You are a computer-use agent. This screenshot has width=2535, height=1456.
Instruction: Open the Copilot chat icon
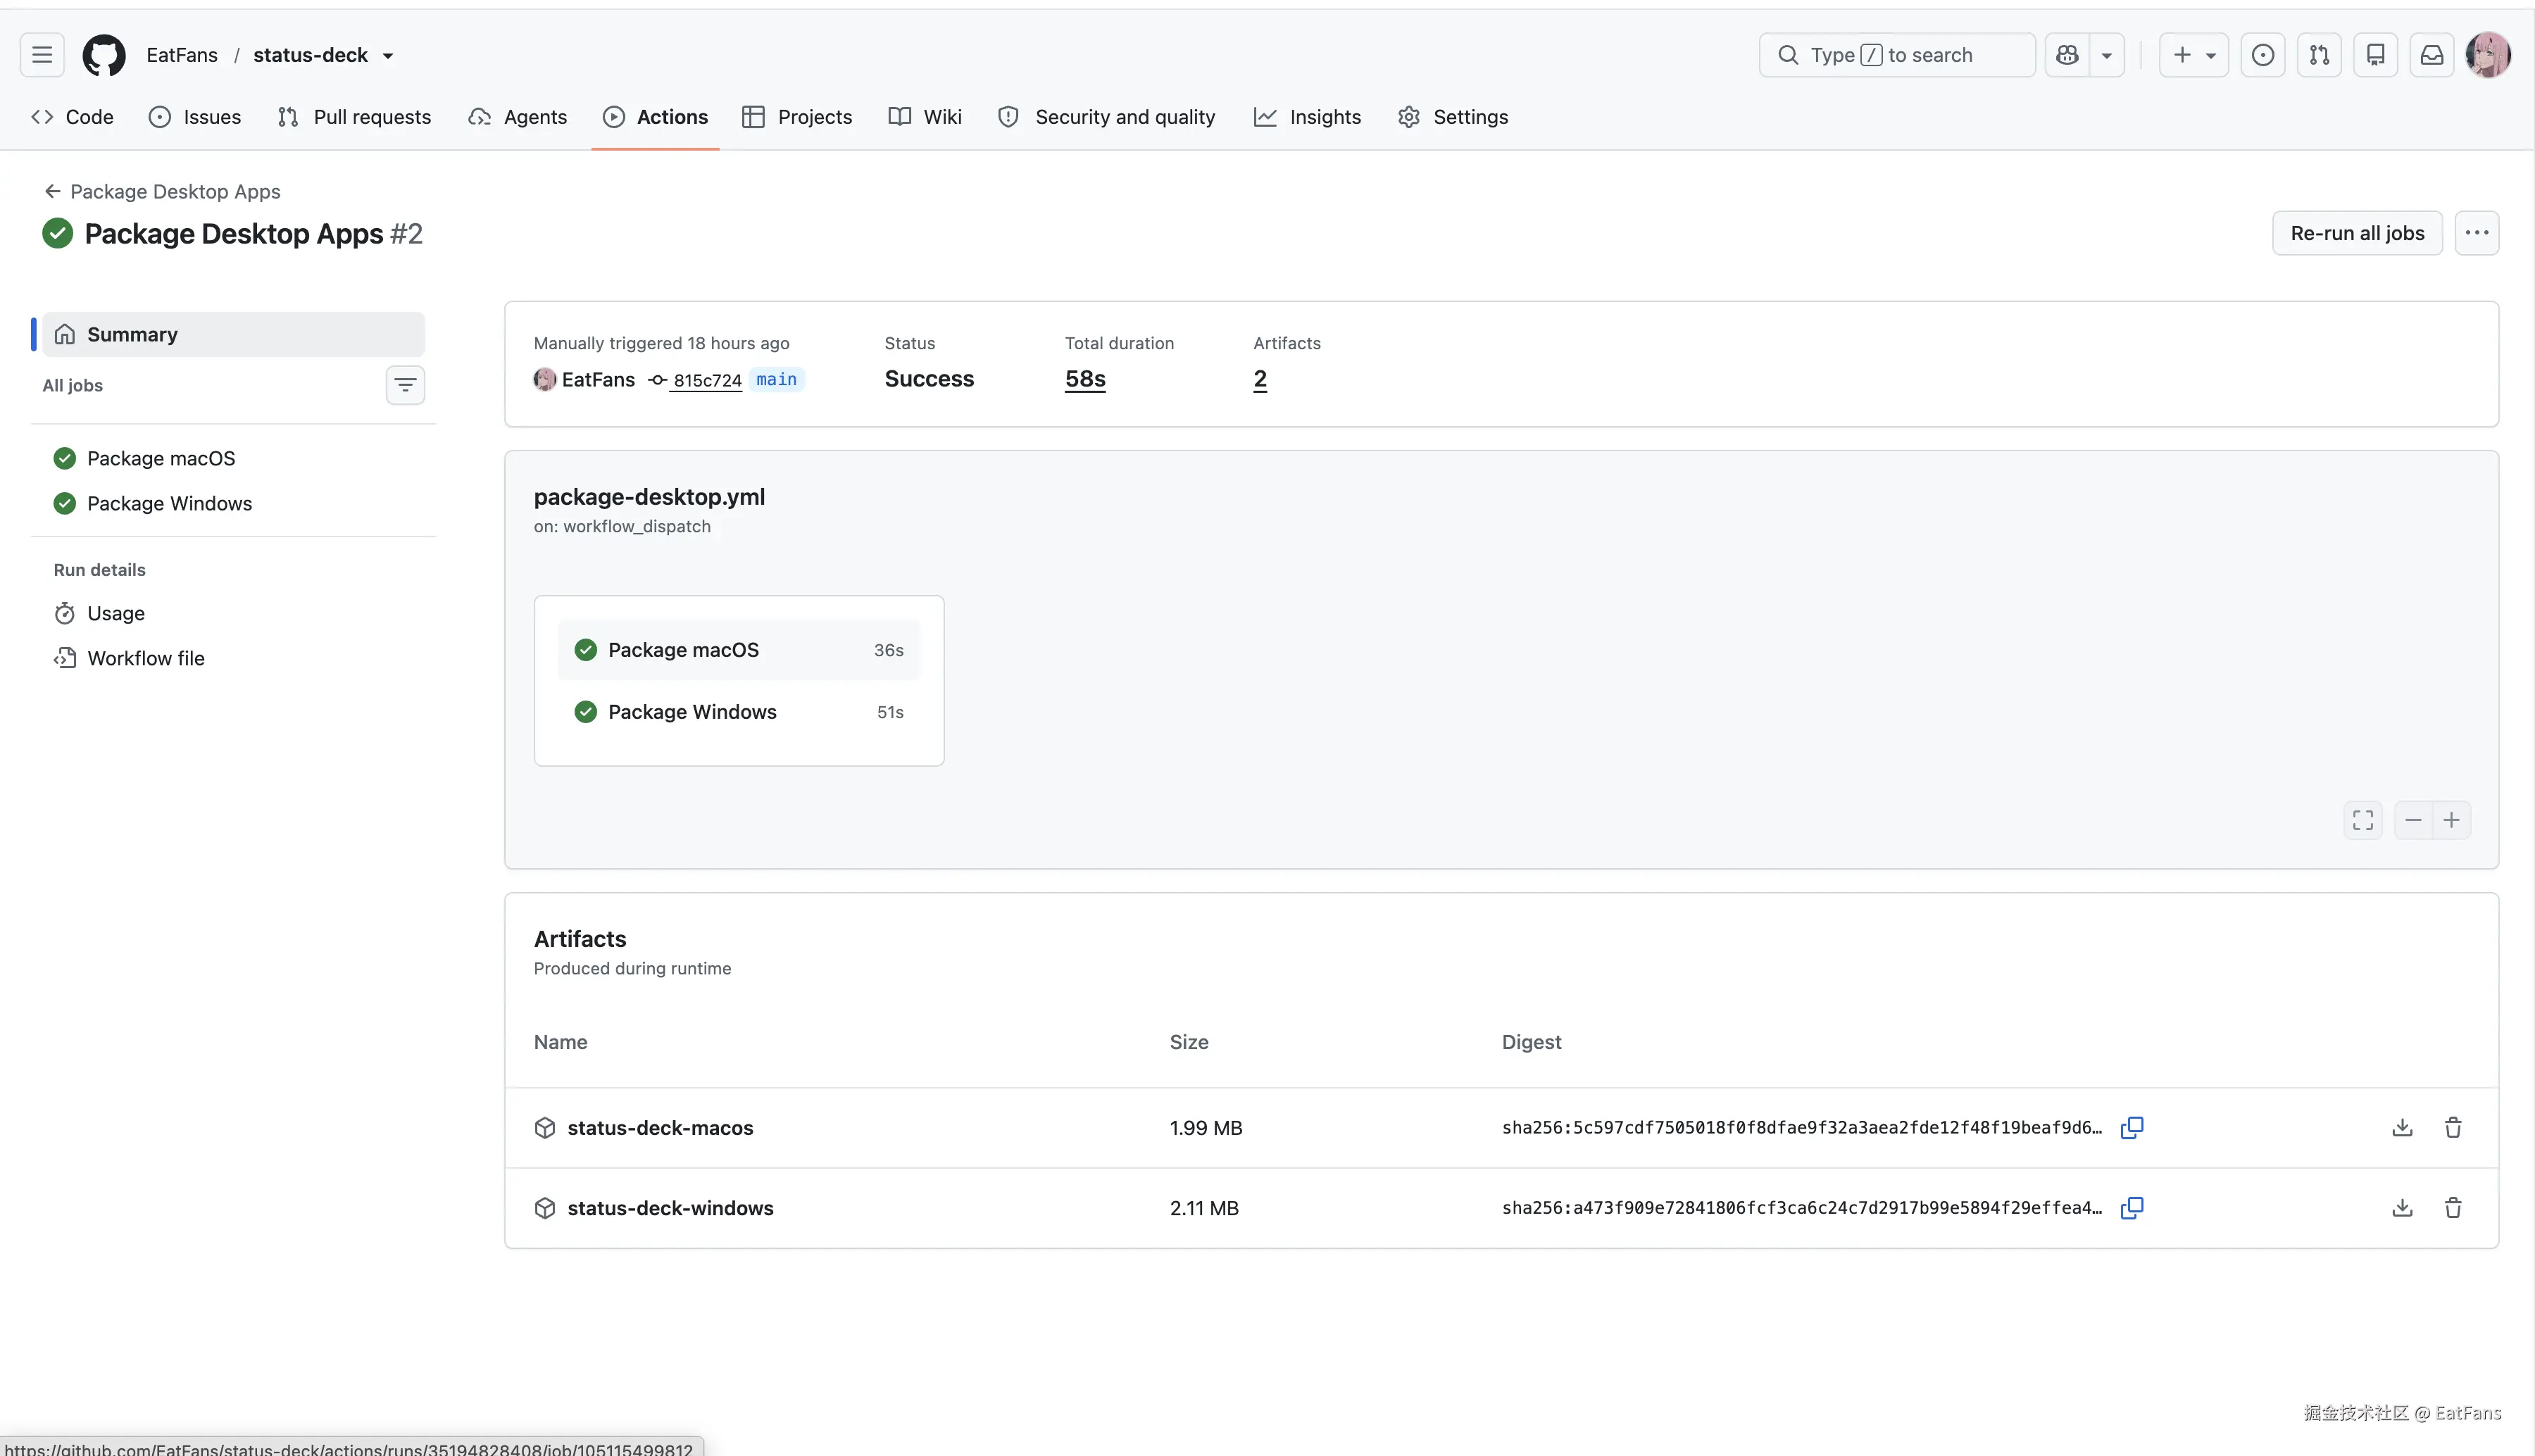pos(2067,55)
